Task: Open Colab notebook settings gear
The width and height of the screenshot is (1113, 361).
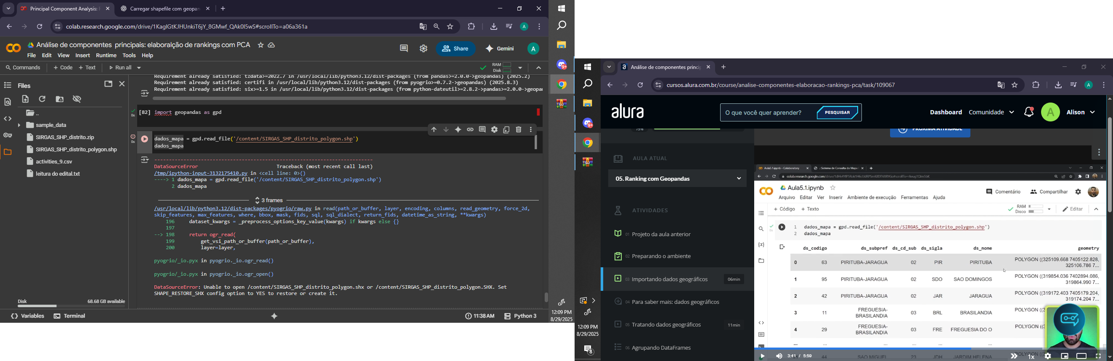Action: (x=424, y=49)
